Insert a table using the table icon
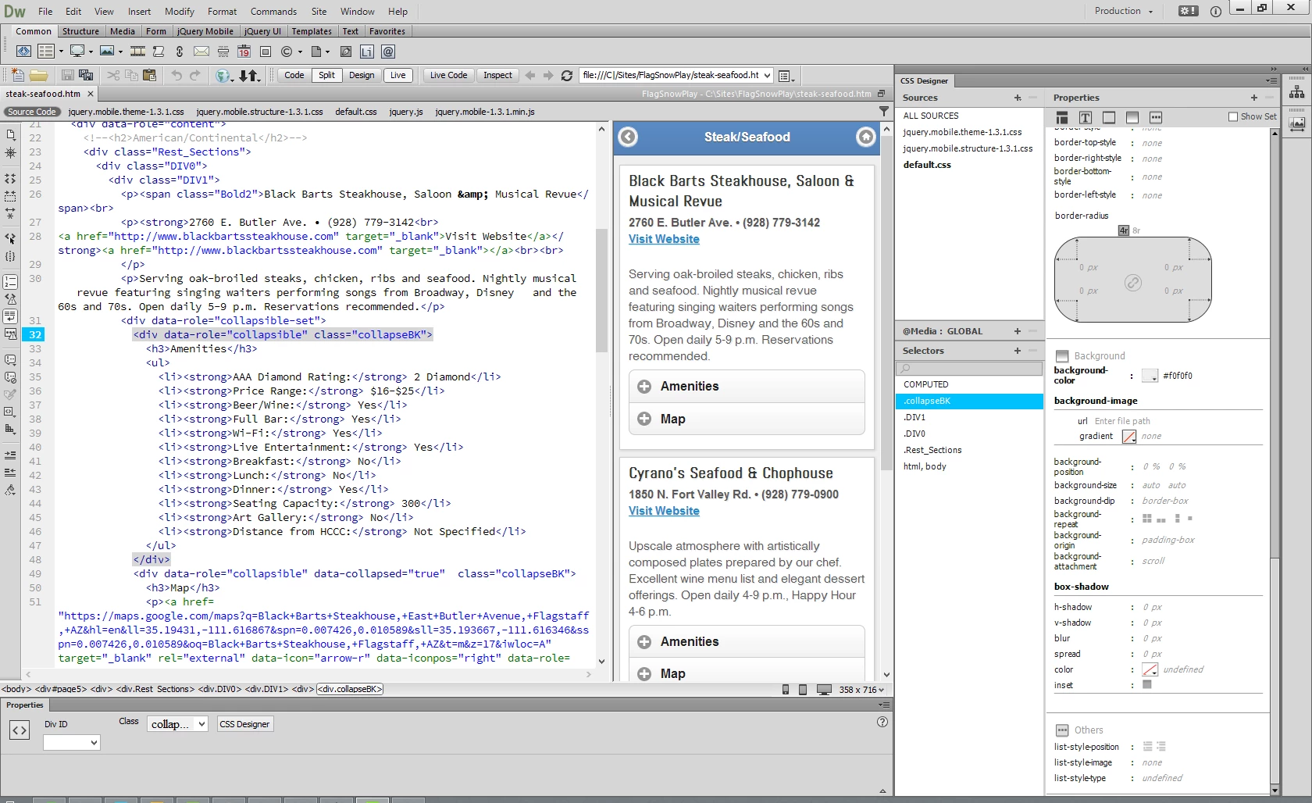The width and height of the screenshot is (1312, 803). [46, 52]
